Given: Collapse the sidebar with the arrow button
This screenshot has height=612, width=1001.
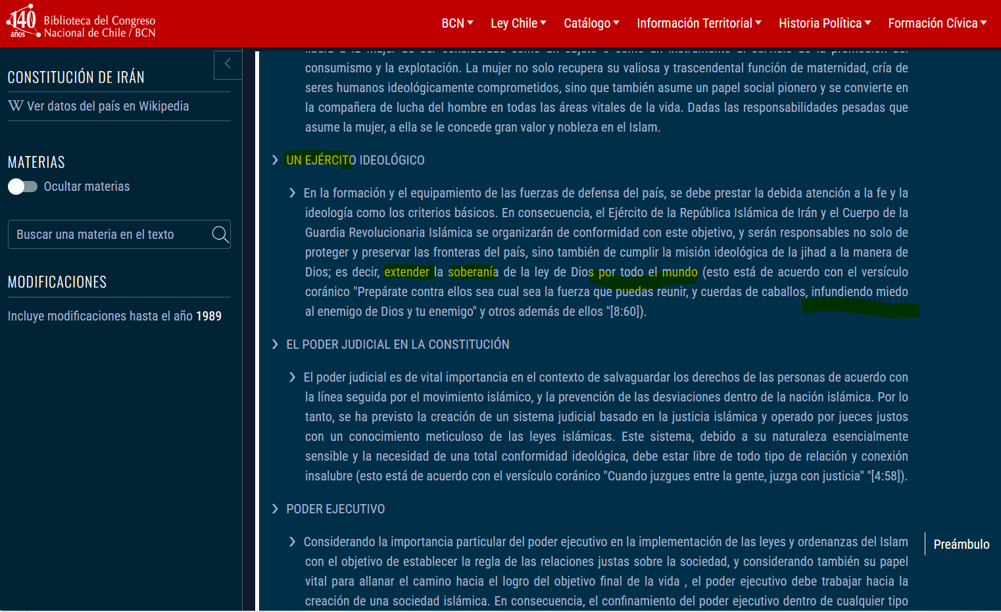Looking at the screenshot, I should (228, 64).
